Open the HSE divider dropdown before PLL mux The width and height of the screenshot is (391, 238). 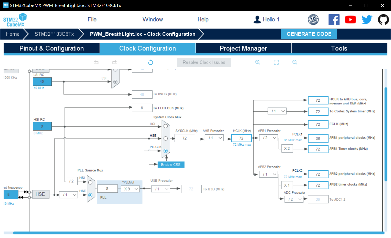click(x=68, y=195)
